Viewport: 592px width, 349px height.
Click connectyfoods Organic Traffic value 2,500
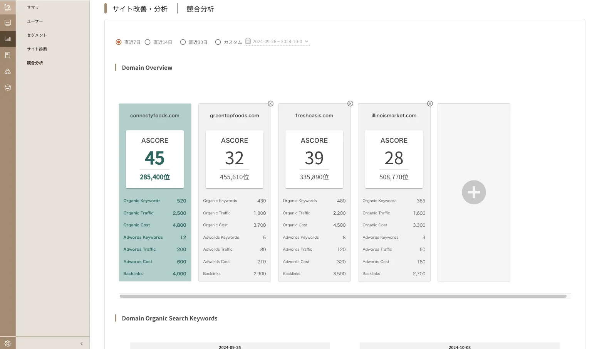(179, 213)
